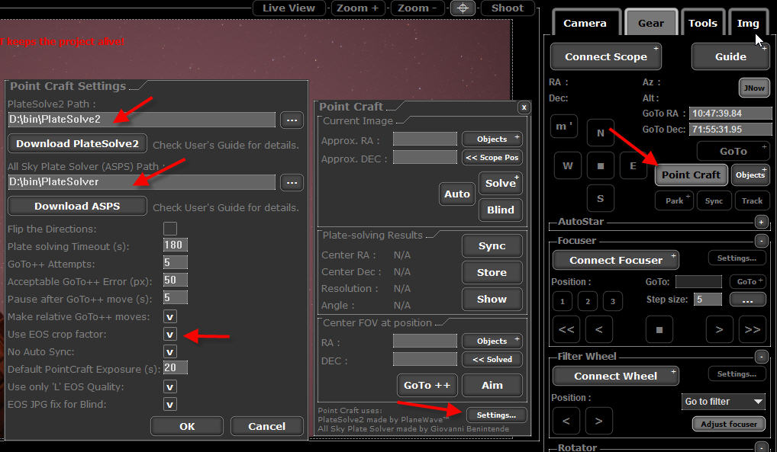Click the focuser stop square button
Screen dimensions: 777x452
(659, 329)
